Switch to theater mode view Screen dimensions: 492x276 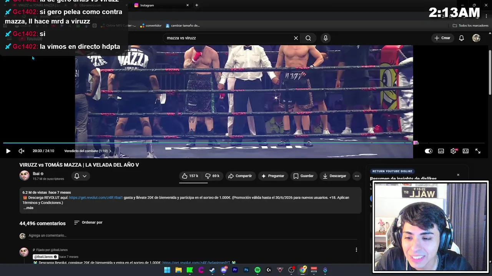click(465, 151)
